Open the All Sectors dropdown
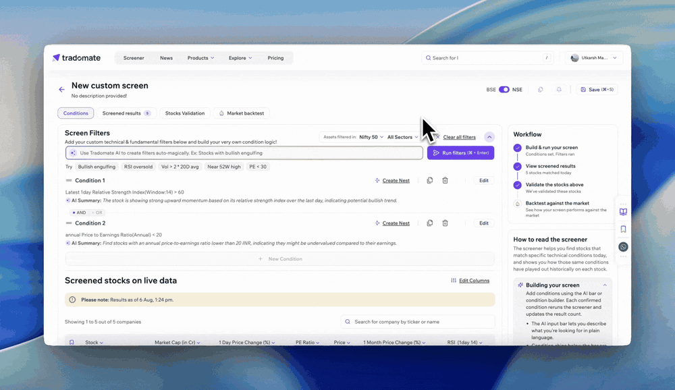 [x=402, y=137]
